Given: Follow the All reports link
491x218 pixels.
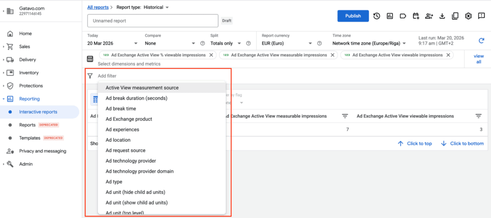Looking at the screenshot, I should 98,7.
